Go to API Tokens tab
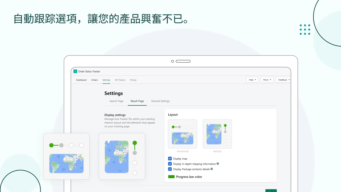Image resolution: width=341 pixels, height=192 pixels. 120,80
